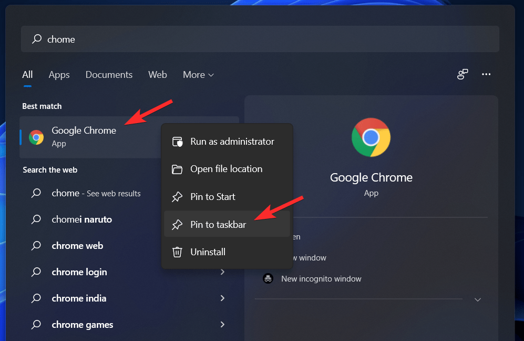Click the pin icon beside Pin to Start

click(x=177, y=197)
